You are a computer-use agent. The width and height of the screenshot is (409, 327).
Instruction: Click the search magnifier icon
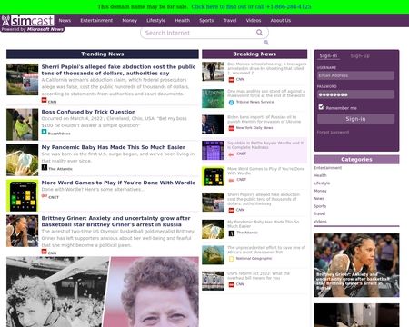coord(259,33)
